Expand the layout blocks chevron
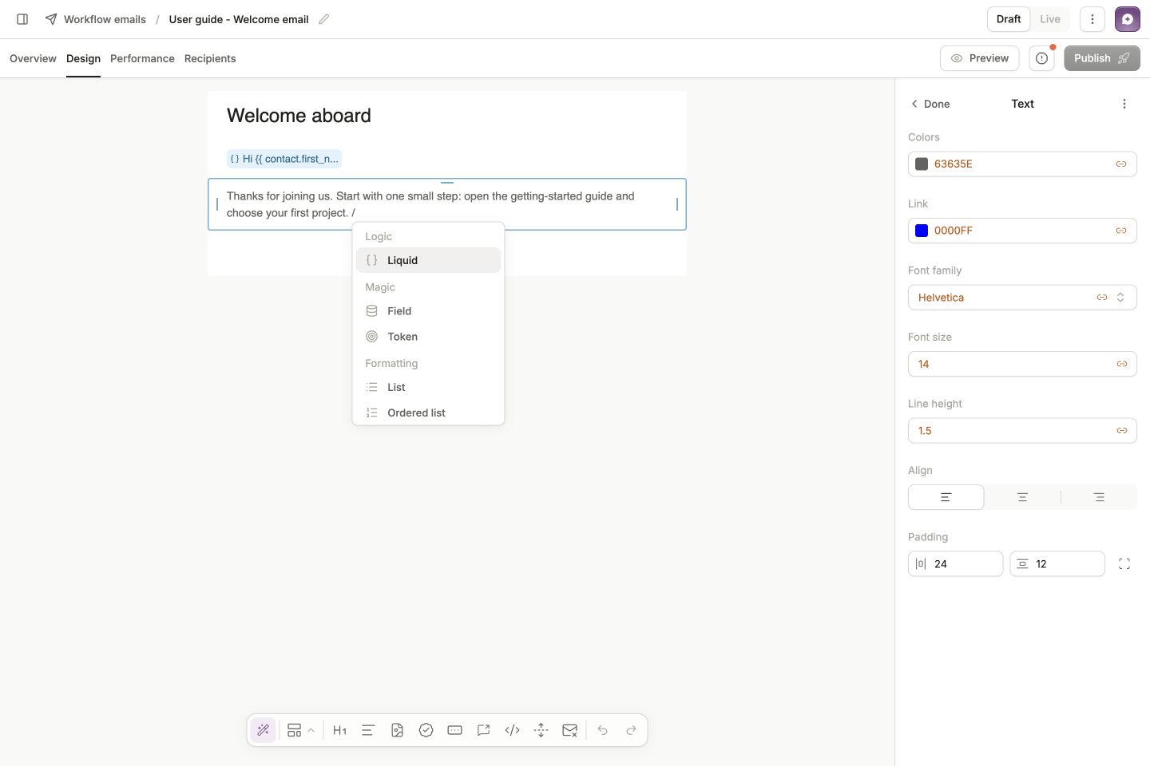 [x=311, y=730]
